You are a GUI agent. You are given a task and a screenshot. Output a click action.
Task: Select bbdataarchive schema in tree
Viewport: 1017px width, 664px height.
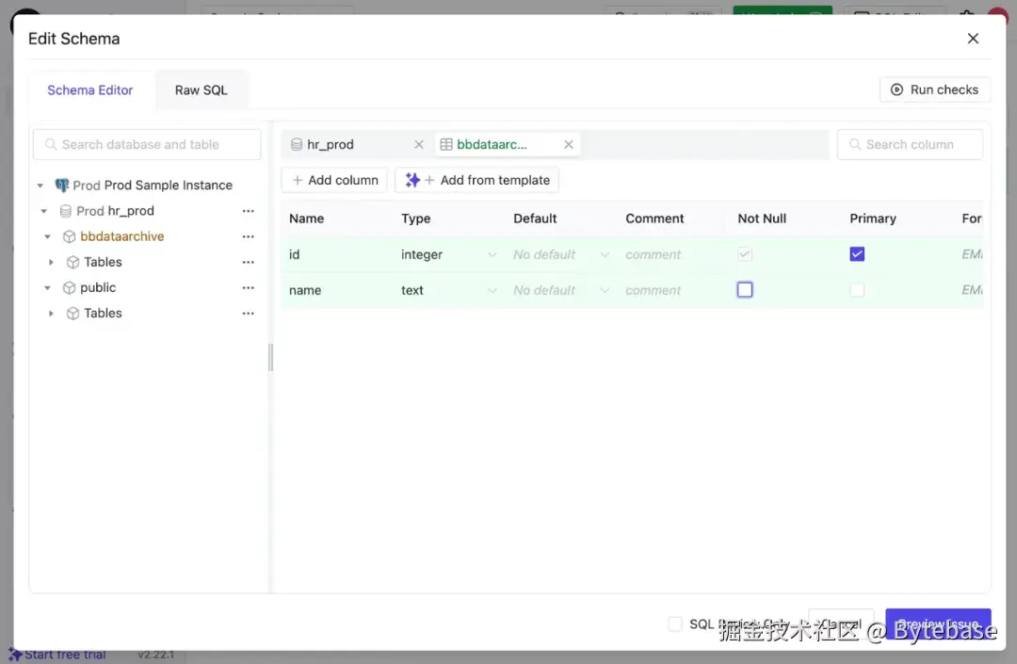coord(121,236)
